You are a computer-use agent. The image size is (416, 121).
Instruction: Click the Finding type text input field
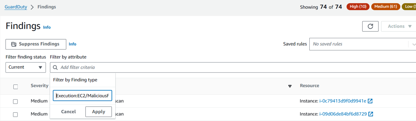click(x=83, y=96)
